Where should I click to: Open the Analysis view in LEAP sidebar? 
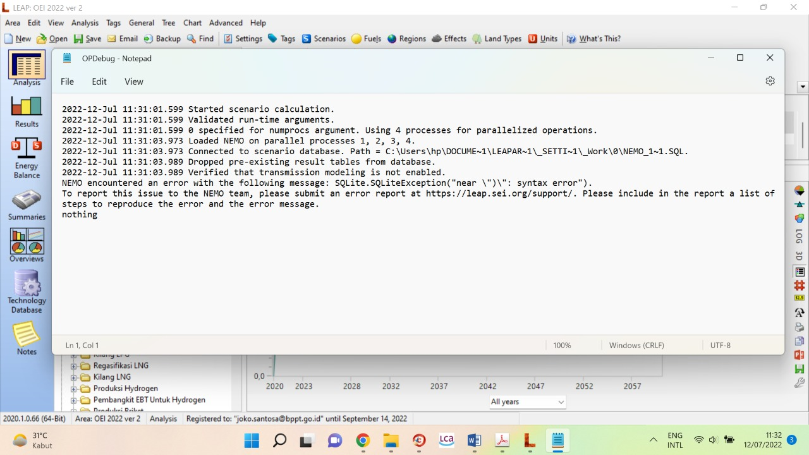click(27, 69)
